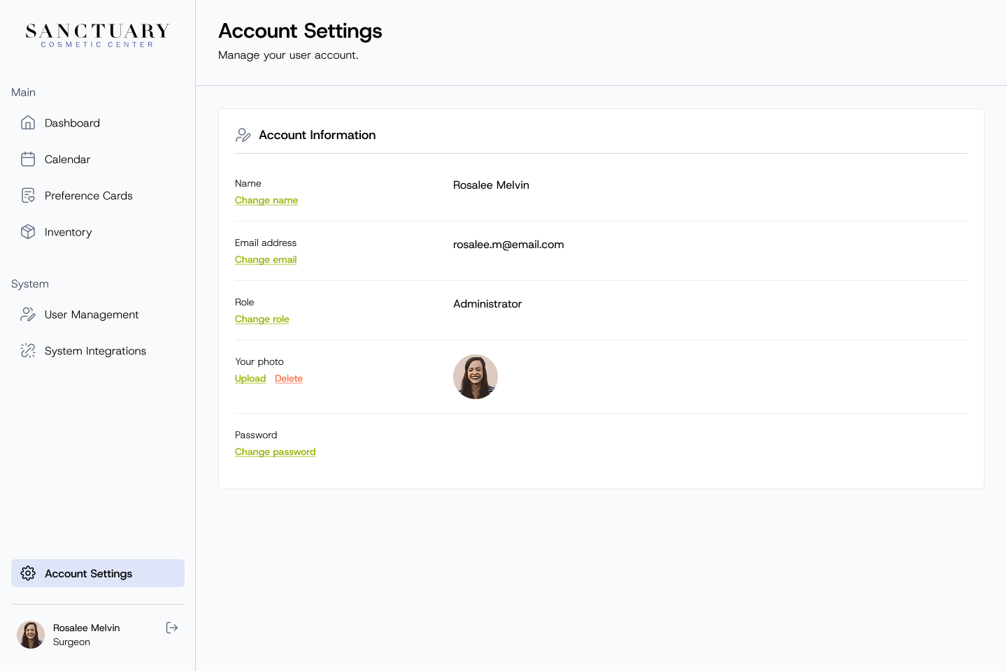Click the profile photo in Account Information

pos(476,377)
